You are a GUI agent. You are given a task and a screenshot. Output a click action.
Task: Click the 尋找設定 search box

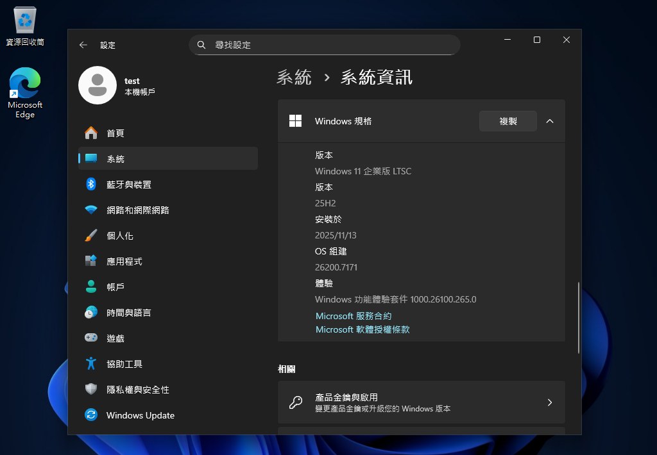325,45
